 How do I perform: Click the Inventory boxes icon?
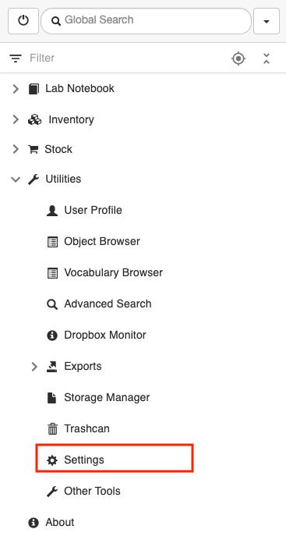[34, 120]
